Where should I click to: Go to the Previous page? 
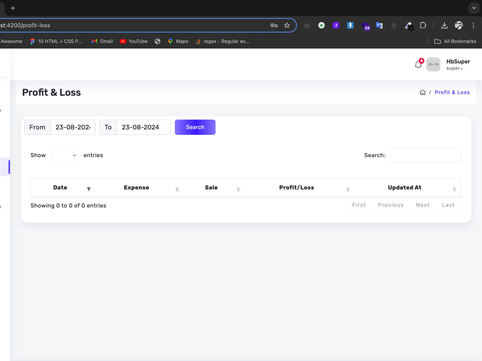pyautogui.click(x=391, y=205)
